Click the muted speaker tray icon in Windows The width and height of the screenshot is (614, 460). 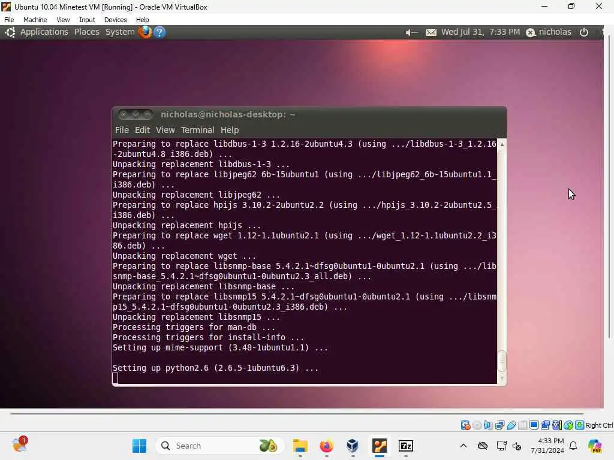tap(517, 446)
